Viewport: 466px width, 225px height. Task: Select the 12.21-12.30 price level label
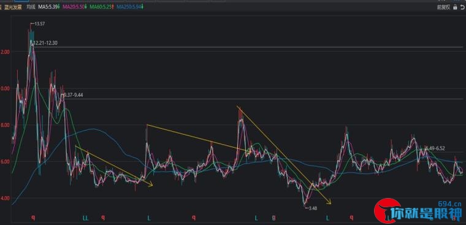click(x=45, y=43)
